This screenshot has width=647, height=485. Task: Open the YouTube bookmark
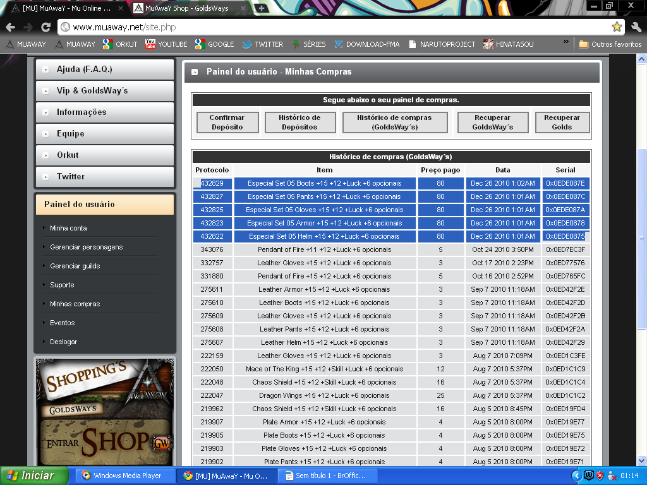coord(166,44)
